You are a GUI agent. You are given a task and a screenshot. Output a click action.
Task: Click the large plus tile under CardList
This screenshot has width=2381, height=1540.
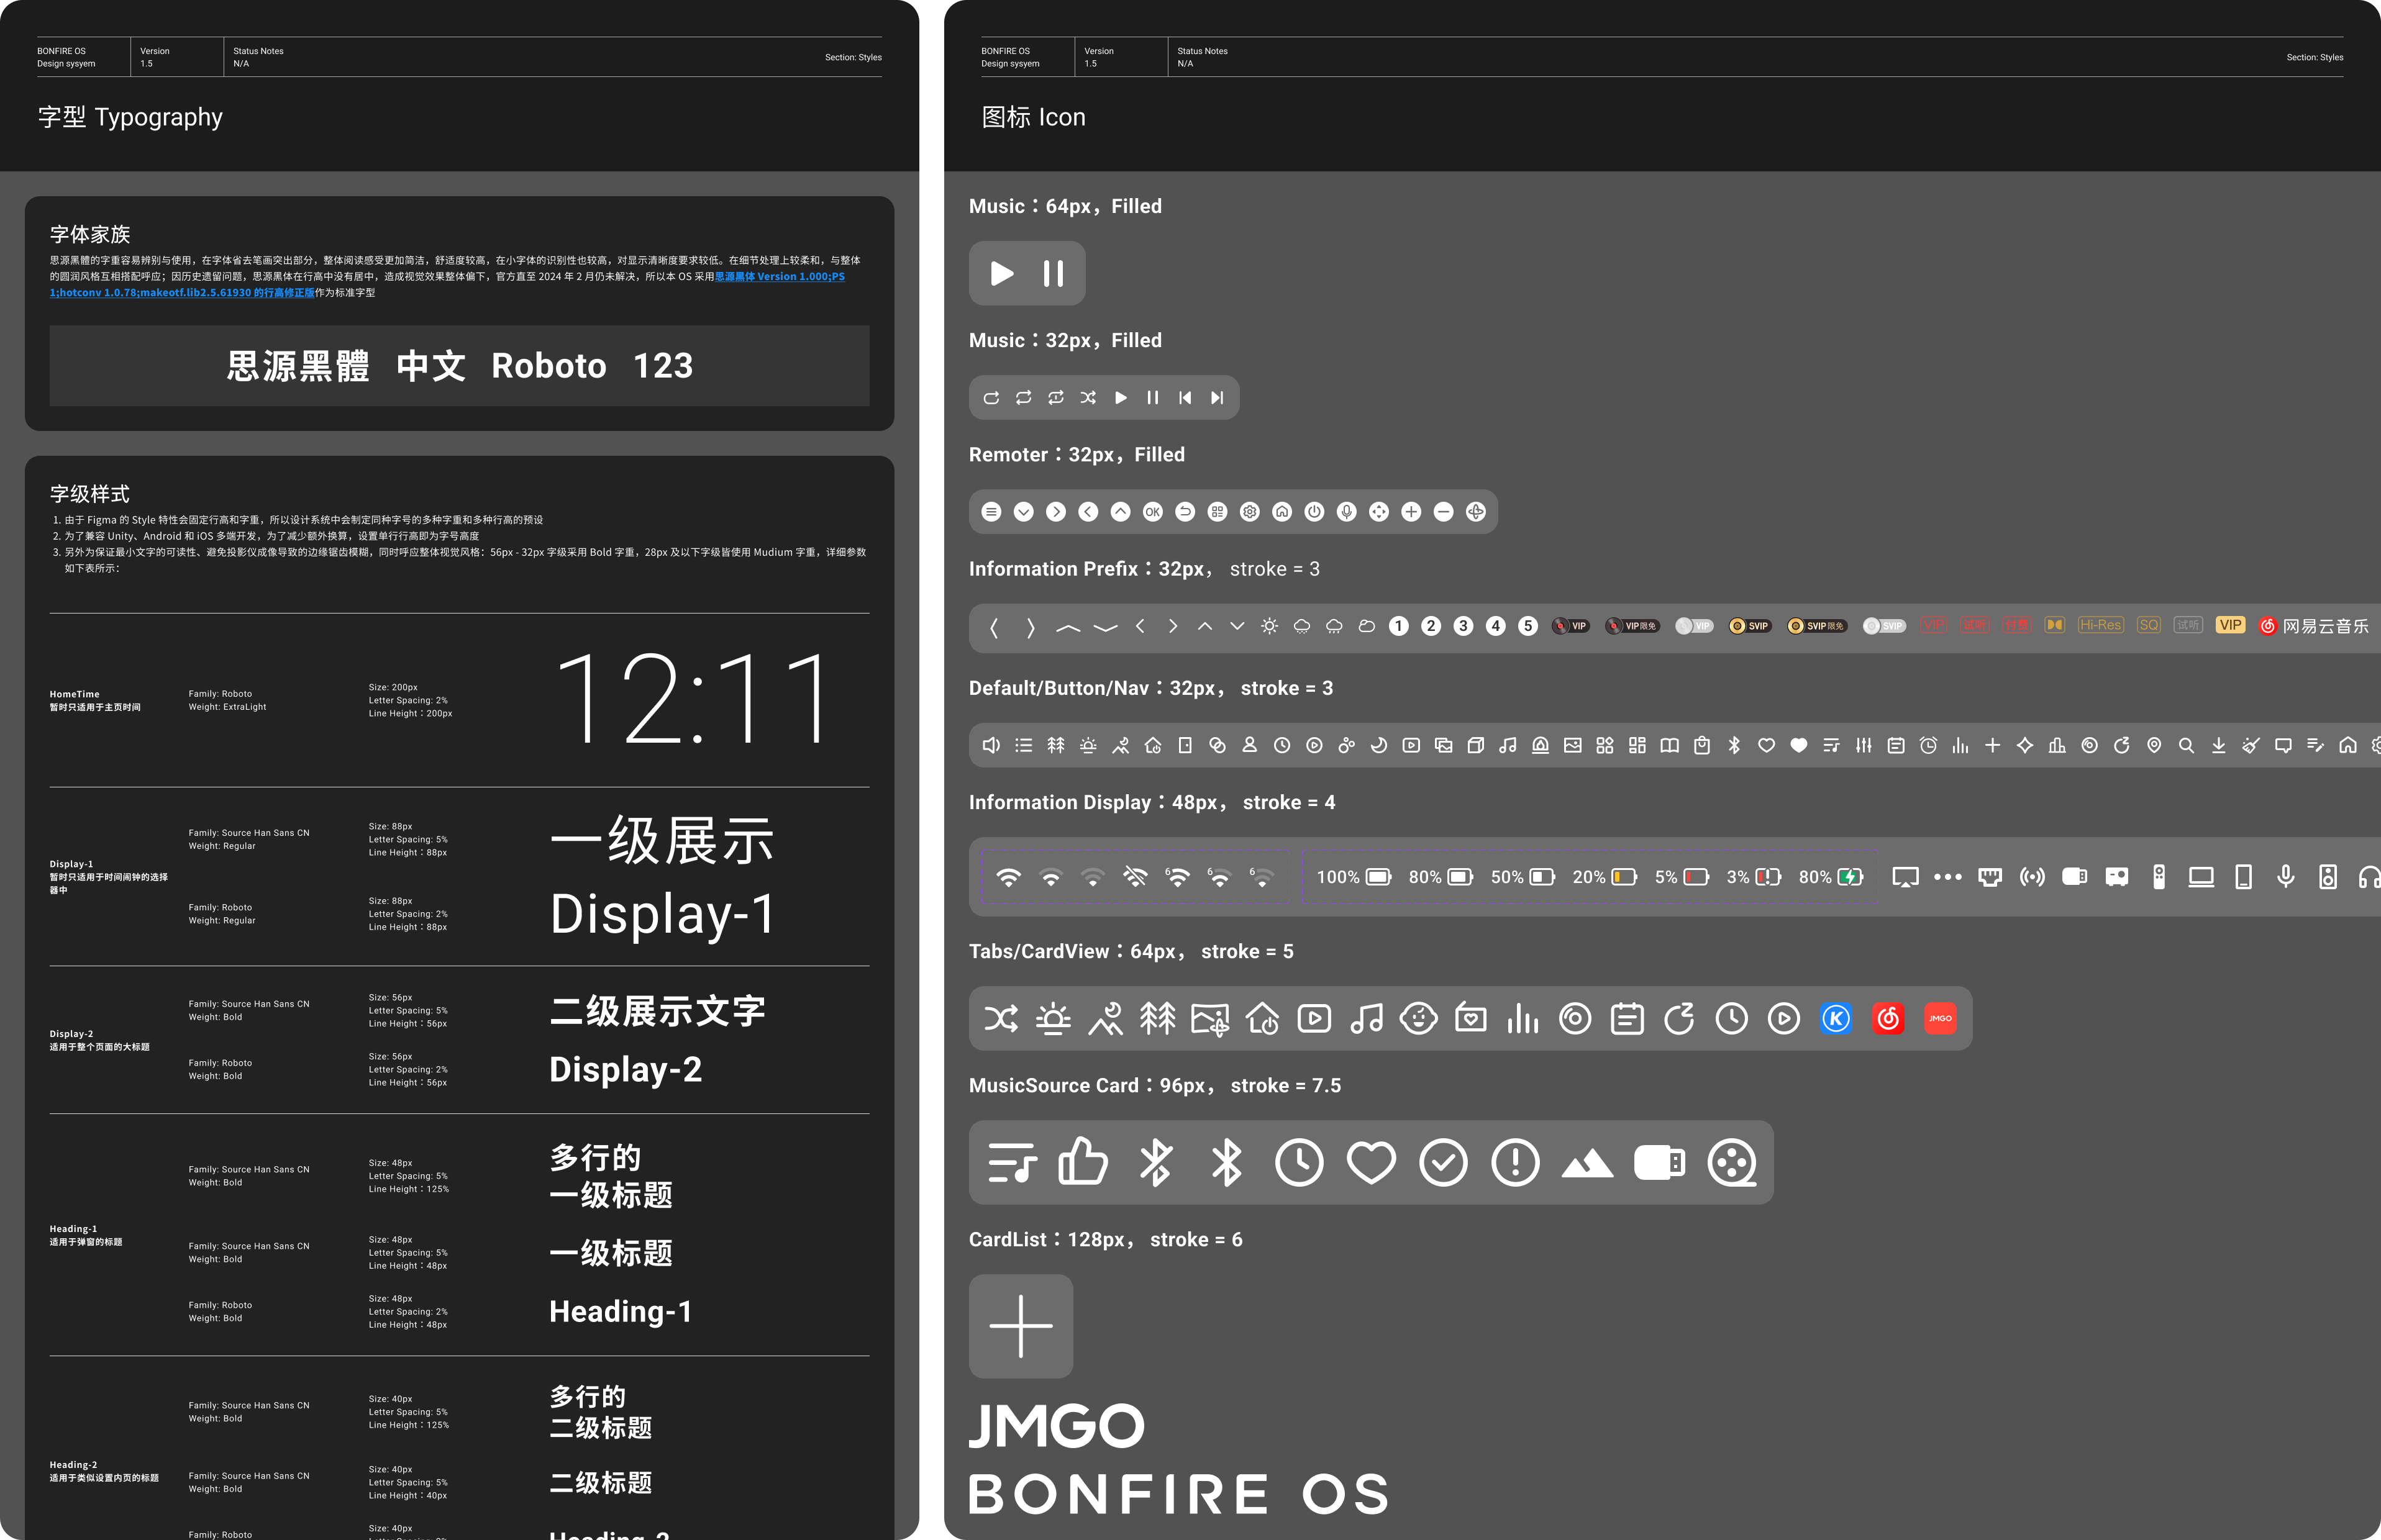point(1021,1326)
